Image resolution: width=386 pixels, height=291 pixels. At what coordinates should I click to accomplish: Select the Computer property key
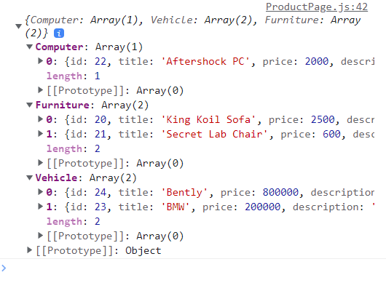click(59, 47)
